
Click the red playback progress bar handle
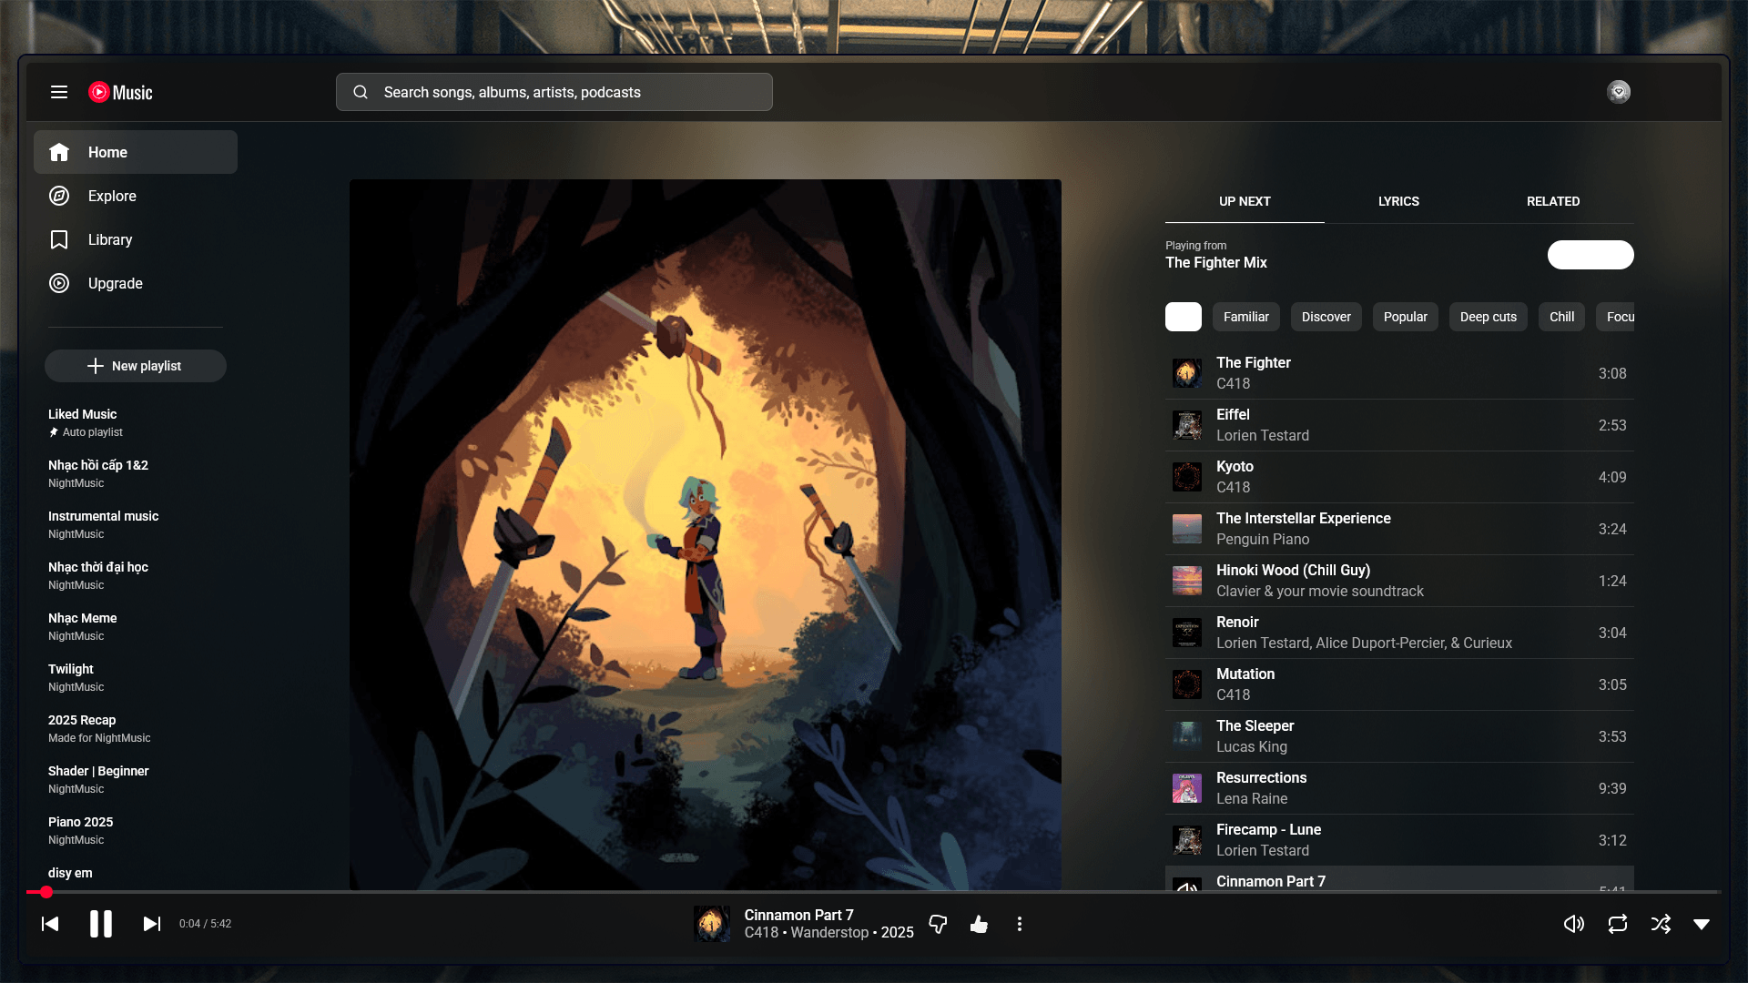pyautogui.click(x=46, y=892)
